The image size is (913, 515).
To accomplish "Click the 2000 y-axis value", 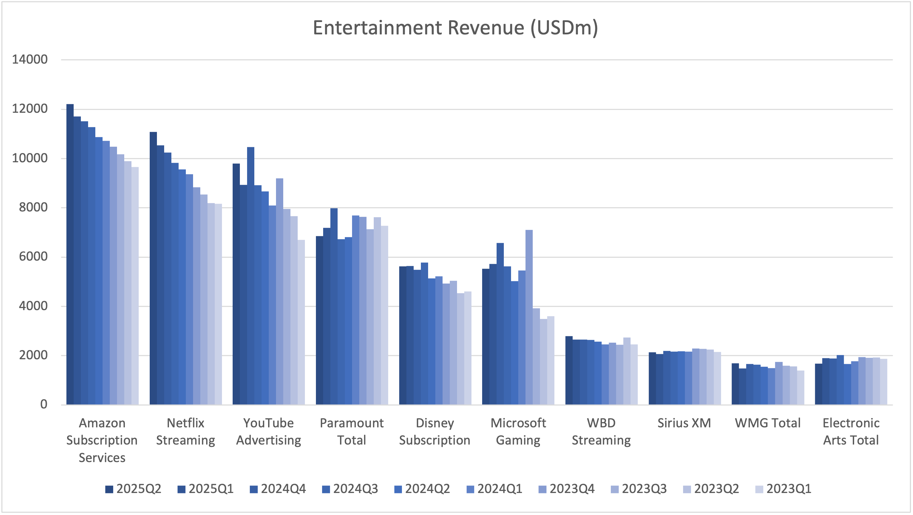I will pos(33,355).
